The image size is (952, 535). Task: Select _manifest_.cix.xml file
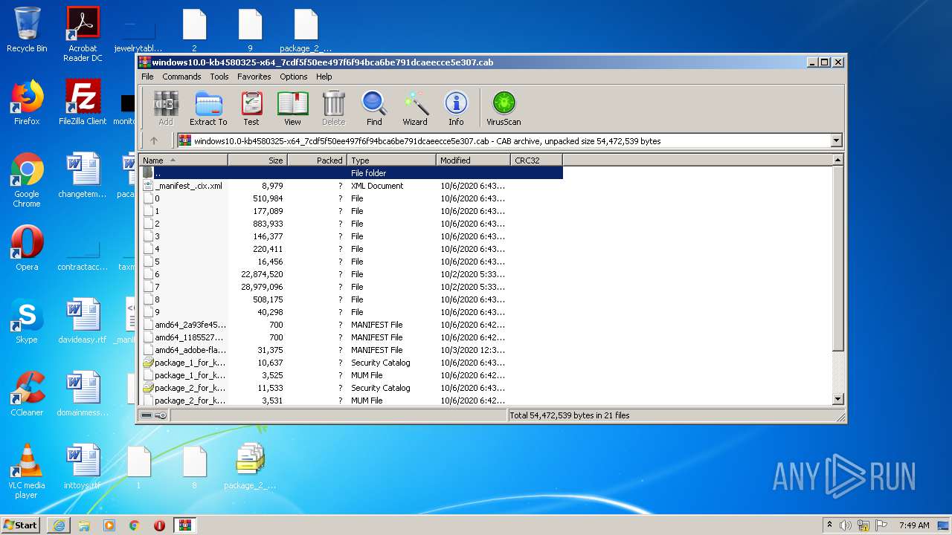[x=351, y=186]
